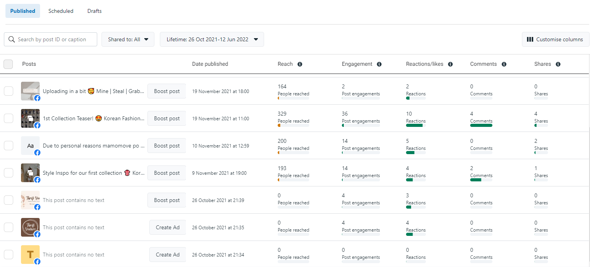This screenshot has width=590, height=267.
Task: Boost the Uploading in a bit post
Action: [x=167, y=91]
